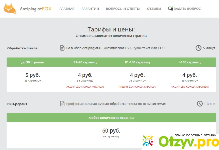Select the 31-80 страниц pricing header

[x=85, y=62]
